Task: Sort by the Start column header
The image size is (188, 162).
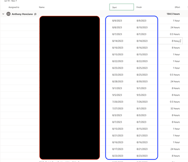Action: [x=121, y=7]
